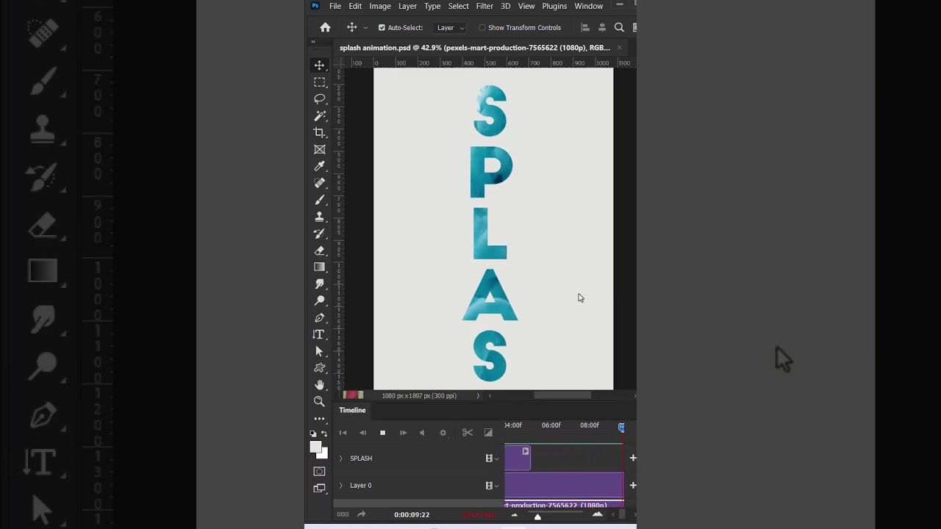The image size is (941, 529).
Task: Select the Smudge tool
Action: 319,284
